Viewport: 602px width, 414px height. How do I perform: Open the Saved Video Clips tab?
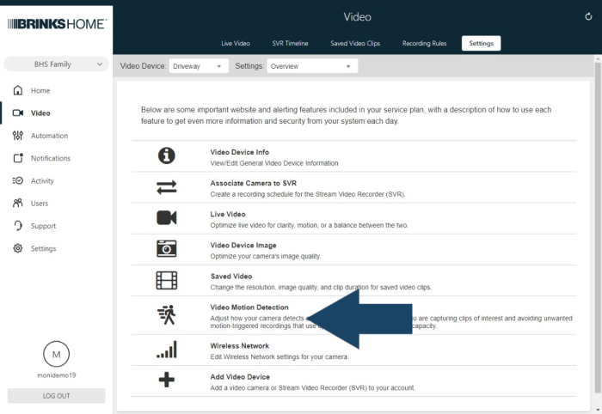[x=355, y=43]
